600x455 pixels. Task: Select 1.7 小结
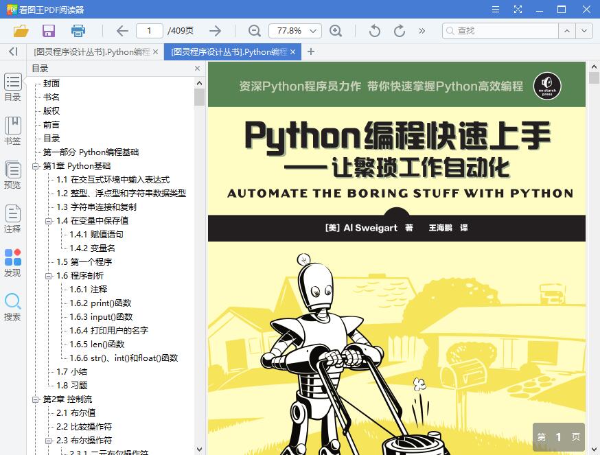point(71,372)
